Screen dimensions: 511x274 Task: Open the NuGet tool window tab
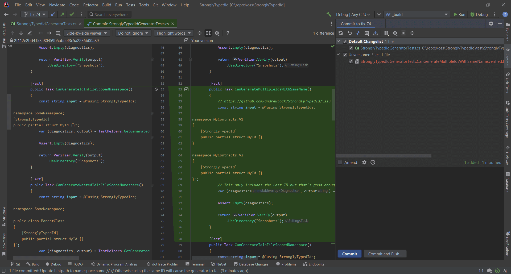coord(219,264)
